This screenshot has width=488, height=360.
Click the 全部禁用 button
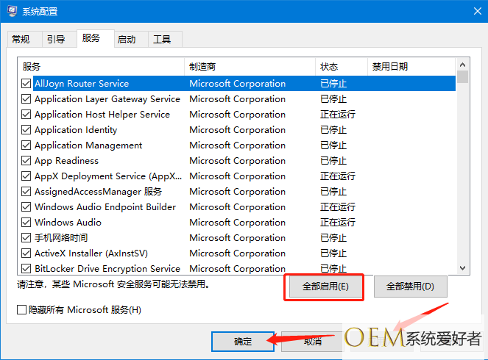point(410,287)
